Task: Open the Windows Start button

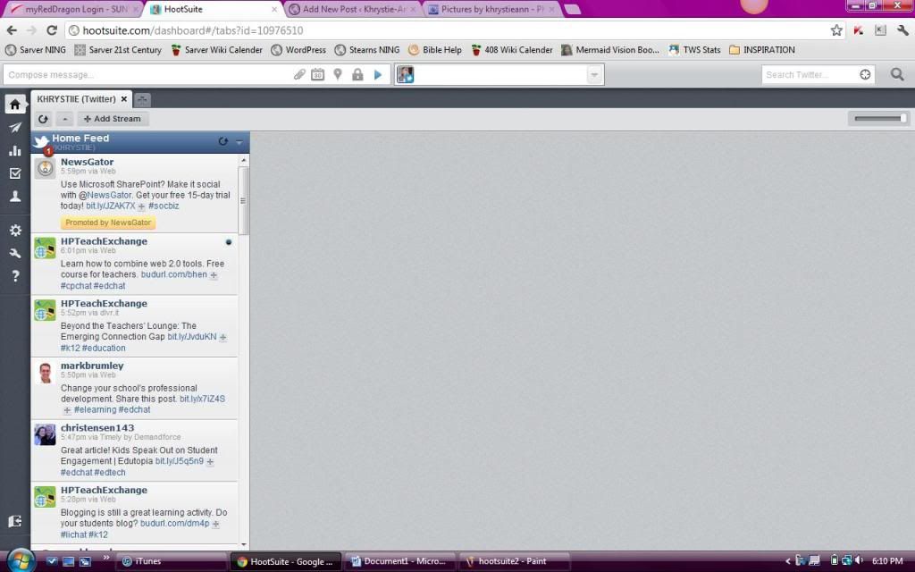Action: (21, 561)
